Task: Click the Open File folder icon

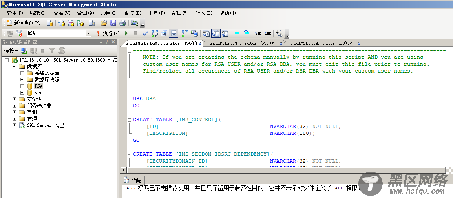Action: [104, 23]
